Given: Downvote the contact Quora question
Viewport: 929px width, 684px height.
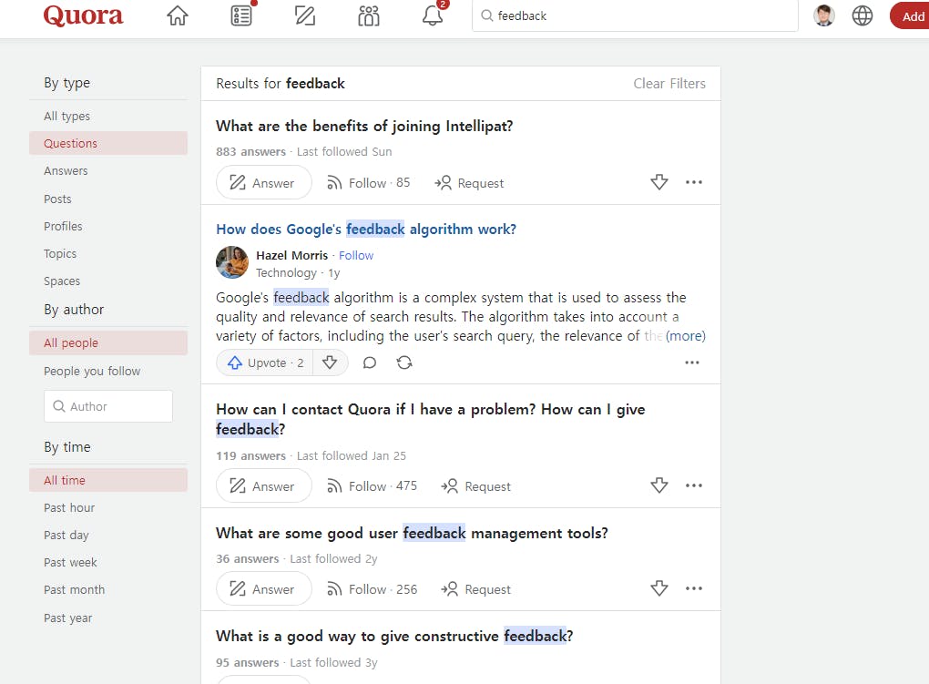Looking at the screenshot, I should tap(658, 485).
